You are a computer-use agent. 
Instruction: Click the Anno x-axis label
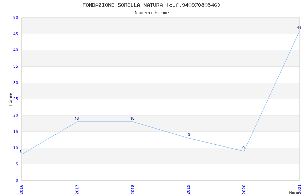[294, 192]
